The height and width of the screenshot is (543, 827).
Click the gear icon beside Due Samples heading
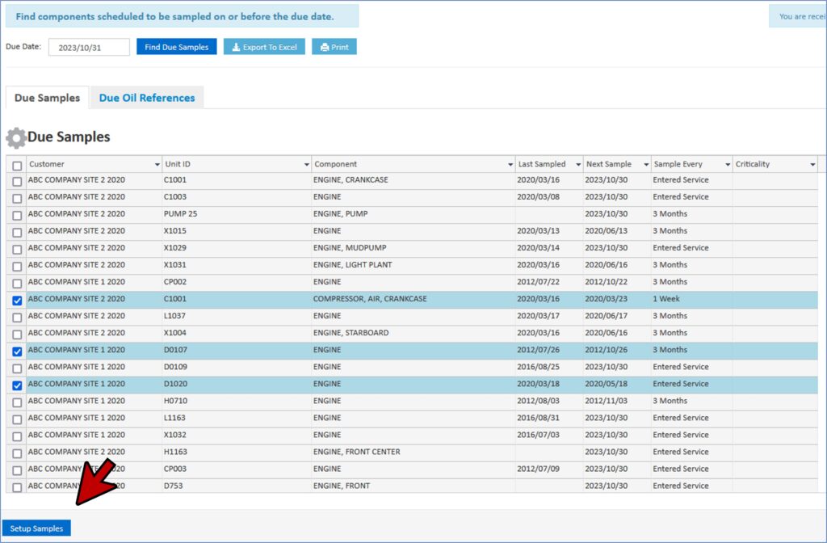15,137
